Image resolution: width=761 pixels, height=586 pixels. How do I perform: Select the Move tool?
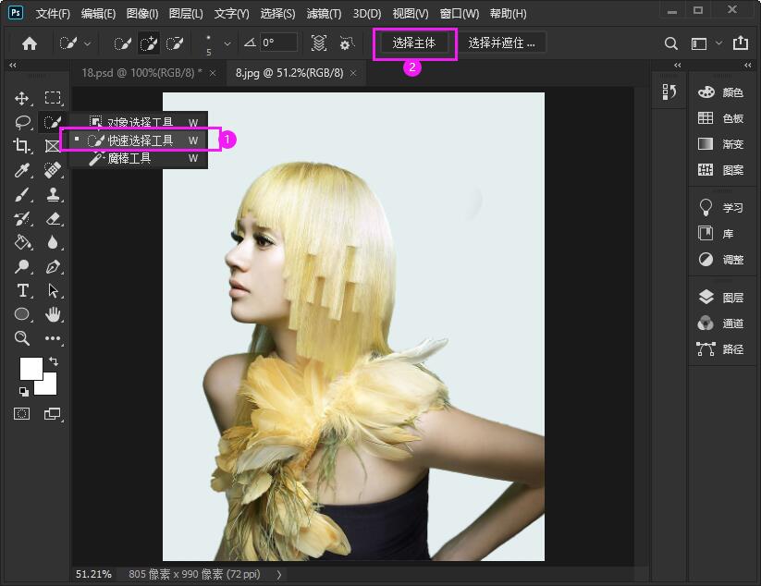(x=22, y=98)
